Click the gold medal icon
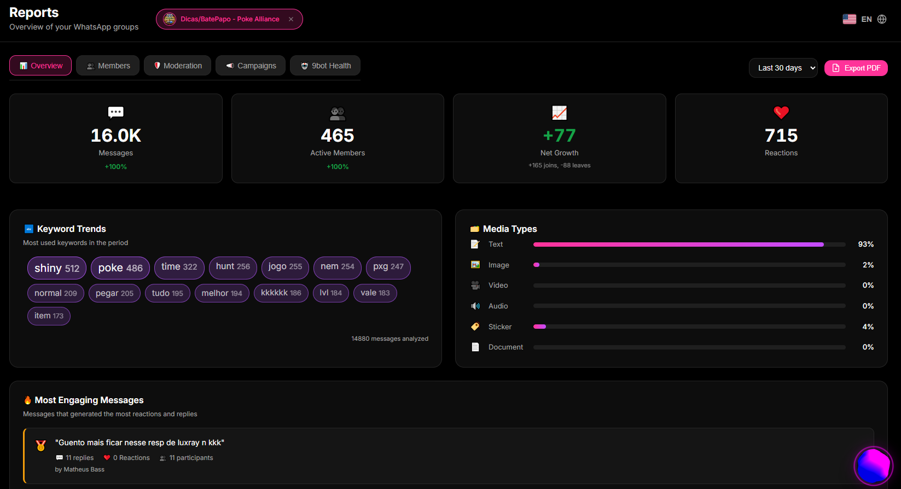The image size is (901, 489). pyautogui.click(x=40, y=445)
